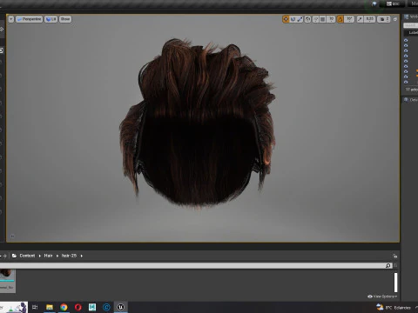Select the Scale gizmo tool
The height and width of the screenshot is (313, 418).
point(300,19)
